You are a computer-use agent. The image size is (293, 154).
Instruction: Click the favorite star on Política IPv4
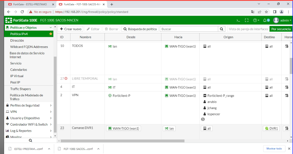click(50, 34)
